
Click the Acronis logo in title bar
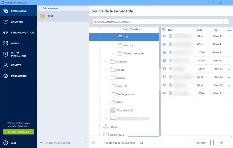[x=3, y=3]
